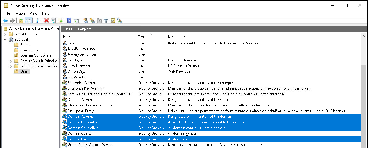Create a new user with toolbar icon

(86, 20)
